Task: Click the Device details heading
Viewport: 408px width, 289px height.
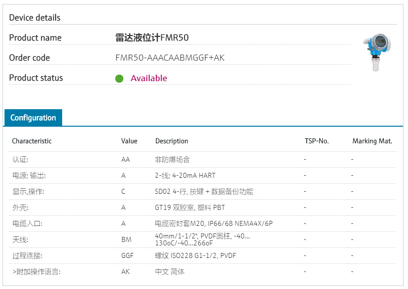Action: [35, 18]
